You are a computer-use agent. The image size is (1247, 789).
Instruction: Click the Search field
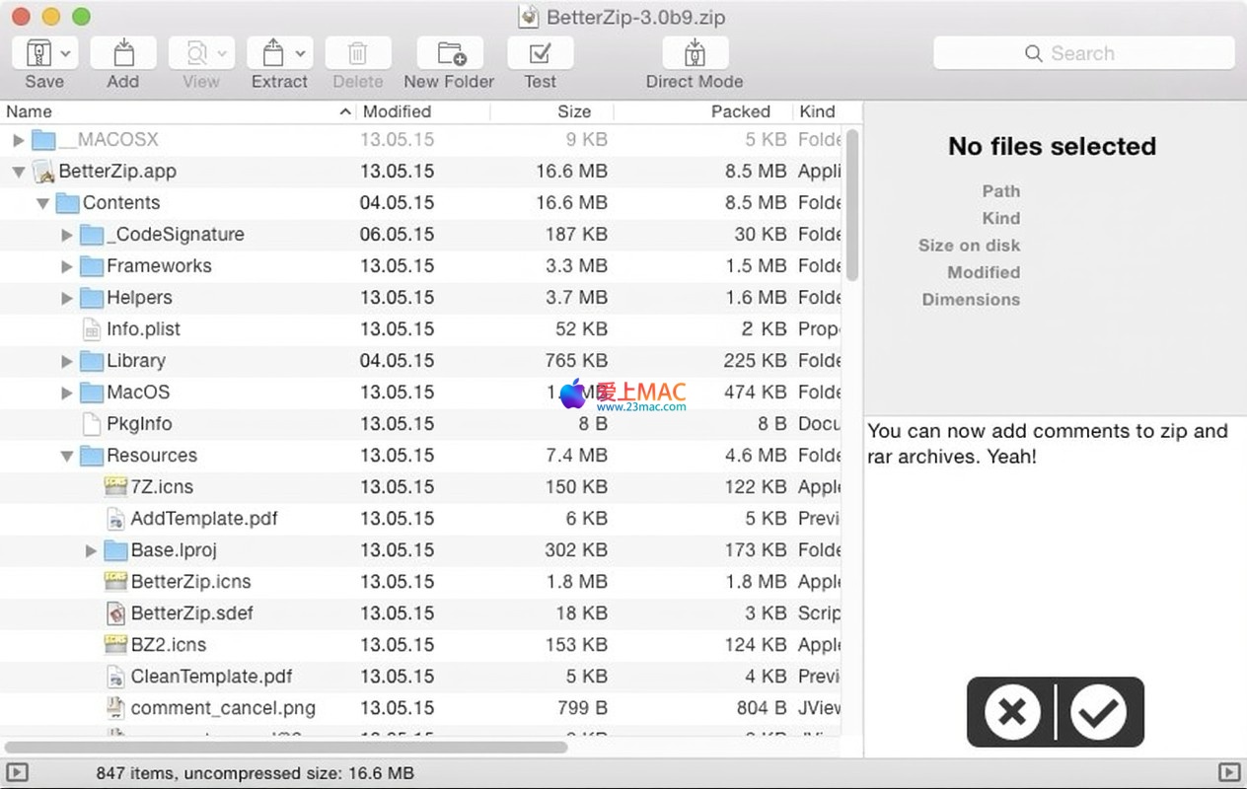1083,53
